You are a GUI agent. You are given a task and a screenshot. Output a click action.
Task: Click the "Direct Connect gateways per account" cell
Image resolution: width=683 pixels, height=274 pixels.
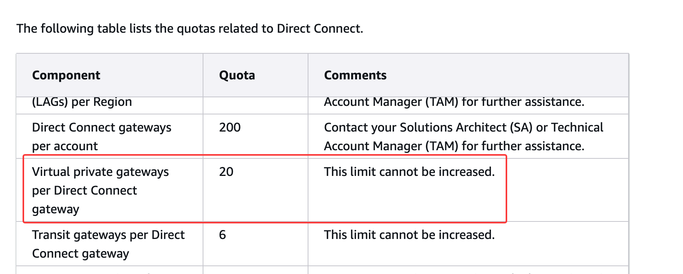[x=102, y=137]
